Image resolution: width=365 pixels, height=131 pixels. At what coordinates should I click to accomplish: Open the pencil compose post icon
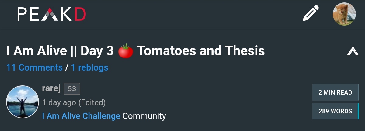pyautogui.click(x=311, y=14)
